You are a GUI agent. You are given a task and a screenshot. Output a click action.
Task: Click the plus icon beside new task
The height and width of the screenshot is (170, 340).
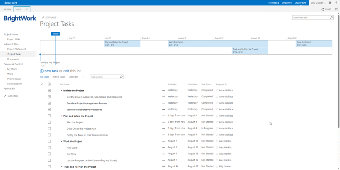pos(42,71)
